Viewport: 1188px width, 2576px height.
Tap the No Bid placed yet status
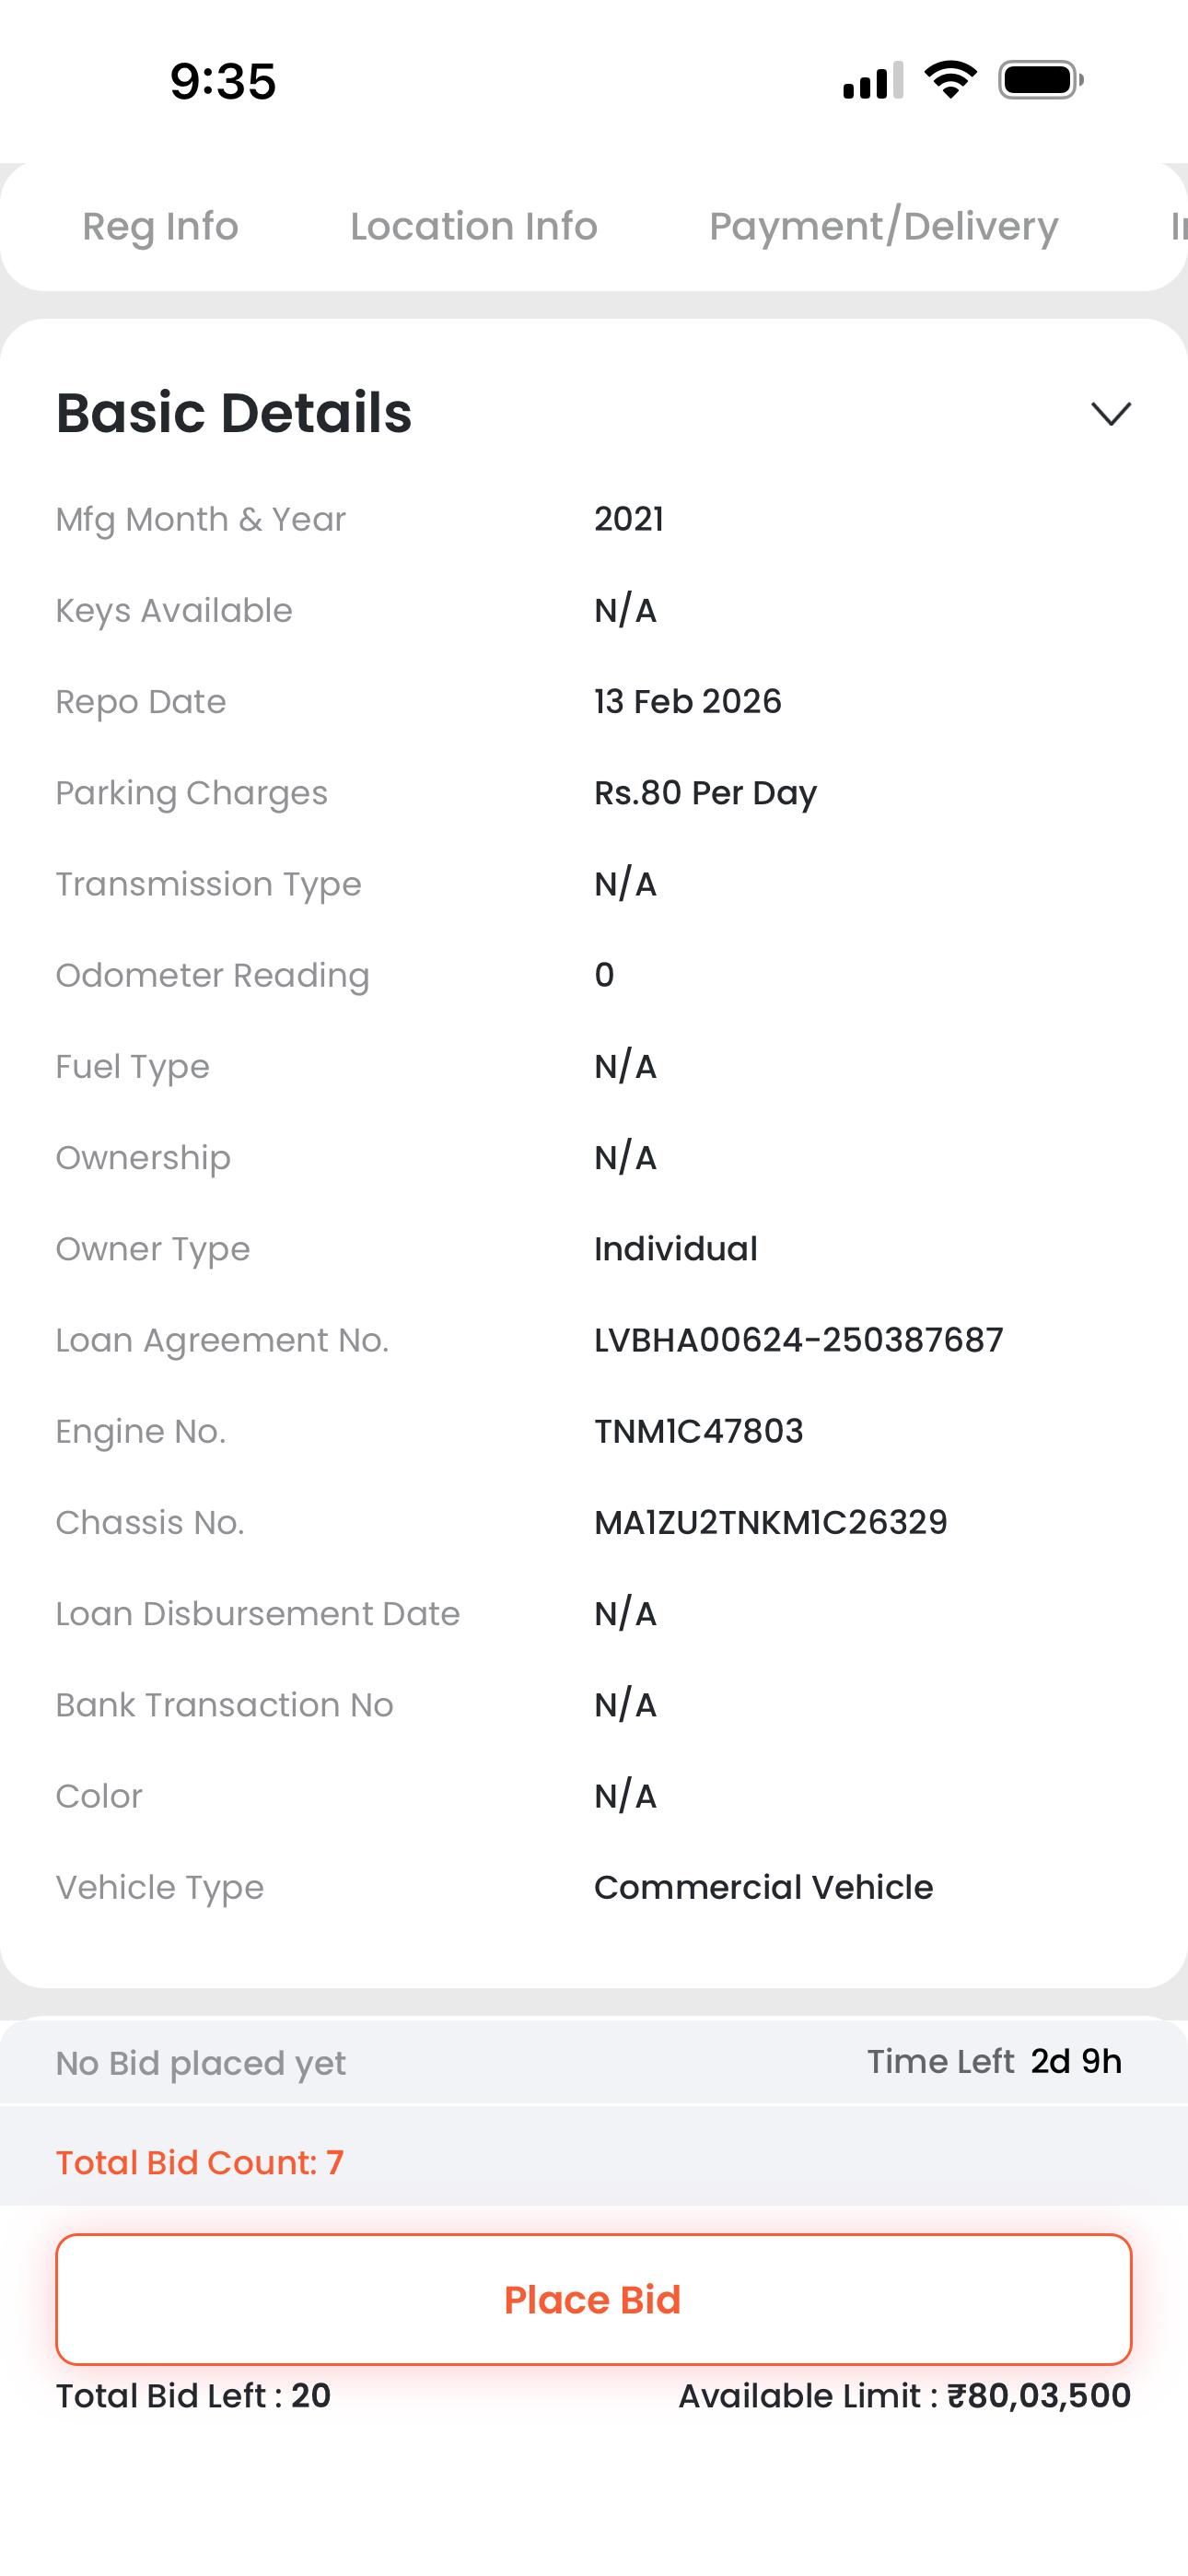coord(201,2063)
